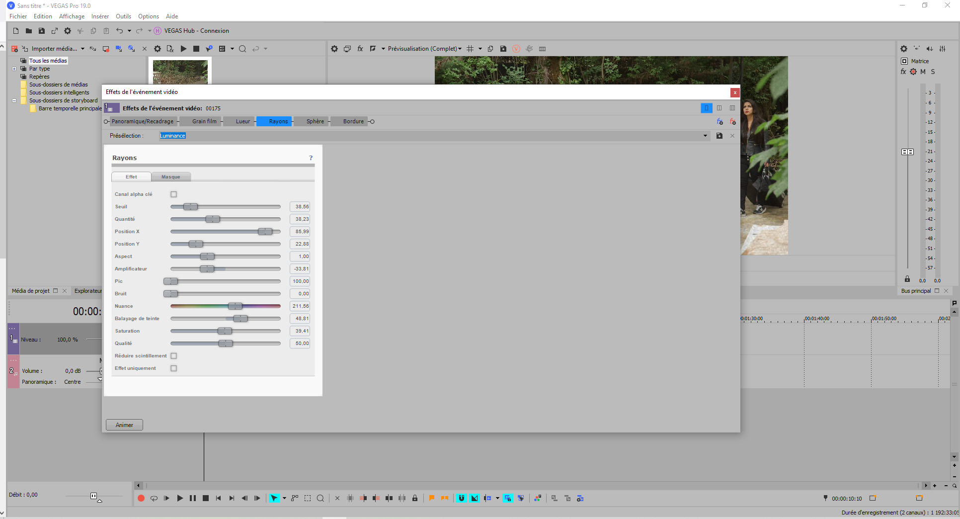Click the Animer button
This screenshot has height=519, width=960.
pyautogui.click(x=124, y=425)
